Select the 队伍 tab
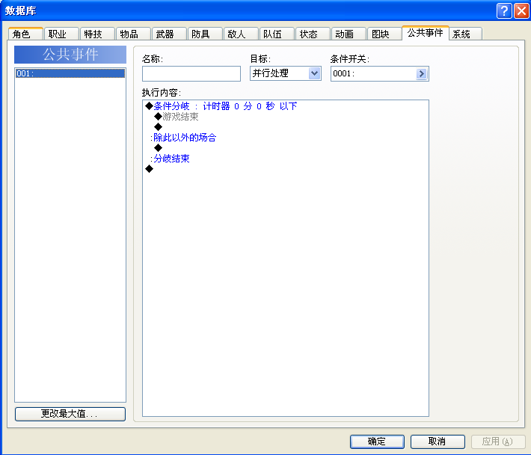The width and height of the screenshot is (531, 455). 277,34
